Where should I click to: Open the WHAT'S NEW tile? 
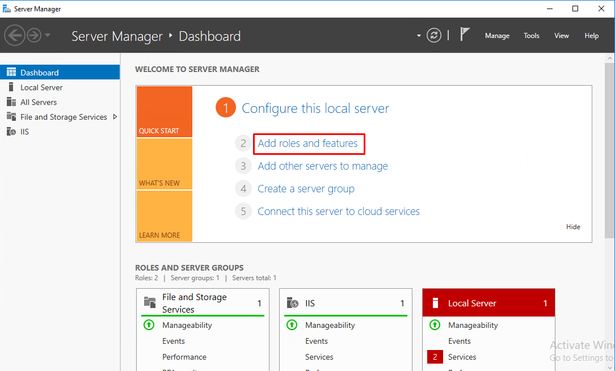(165, 164)
